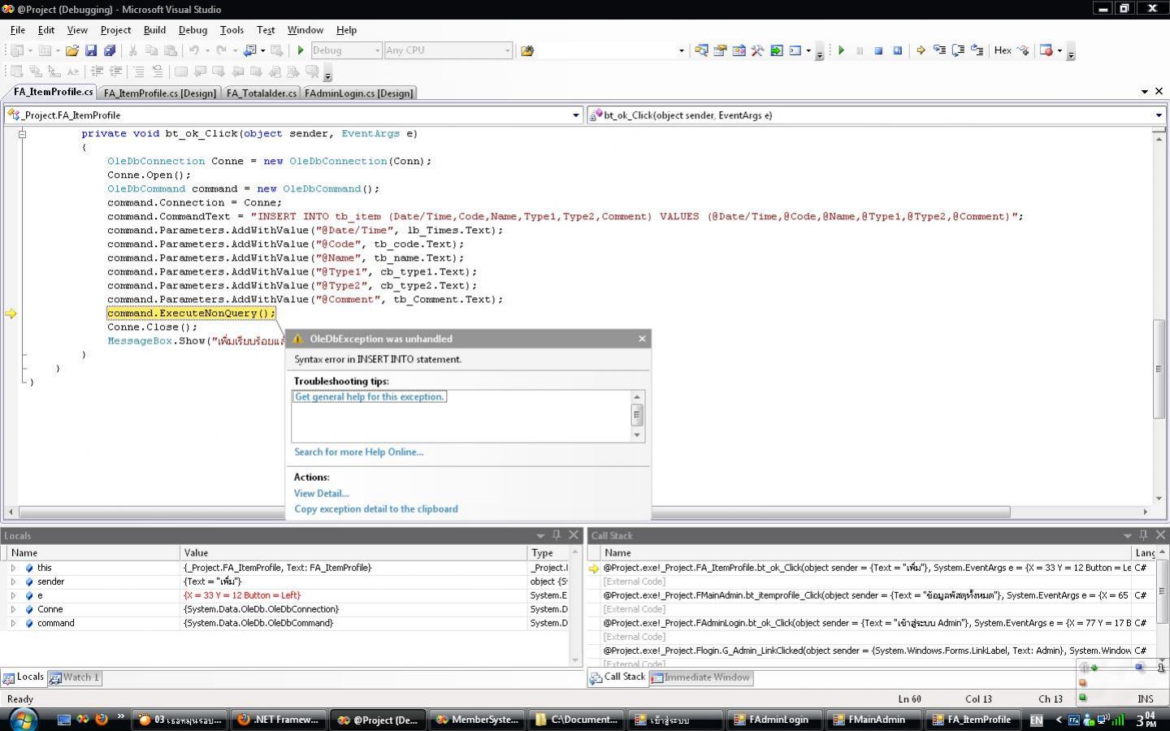The width and height of the screenshot is (1170, 731).
Task: Expand the 'this' variable in Locals
Action: click(x=13, y=568)
